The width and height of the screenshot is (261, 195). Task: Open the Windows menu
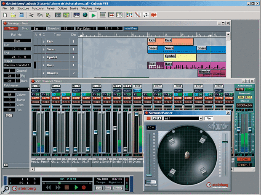point(87,8)
